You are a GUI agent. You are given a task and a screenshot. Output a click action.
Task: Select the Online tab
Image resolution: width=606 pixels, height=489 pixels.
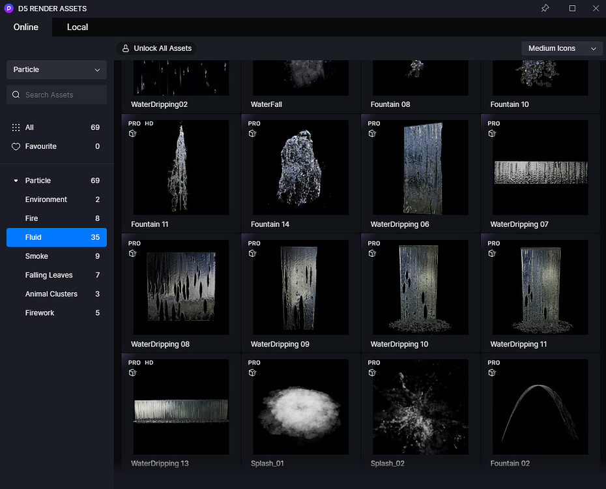pyautogui.click(x=25, y=27)
